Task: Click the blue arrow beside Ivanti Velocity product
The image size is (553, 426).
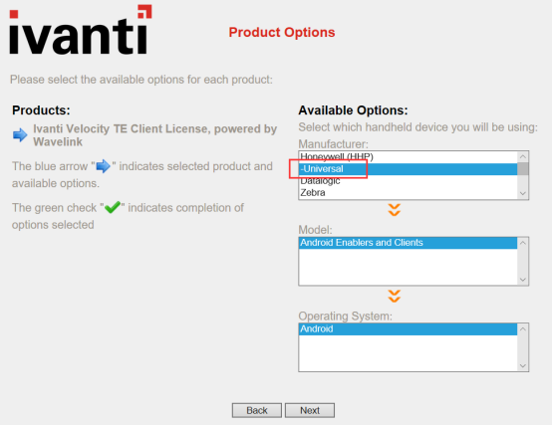Action: pos(20,134)
